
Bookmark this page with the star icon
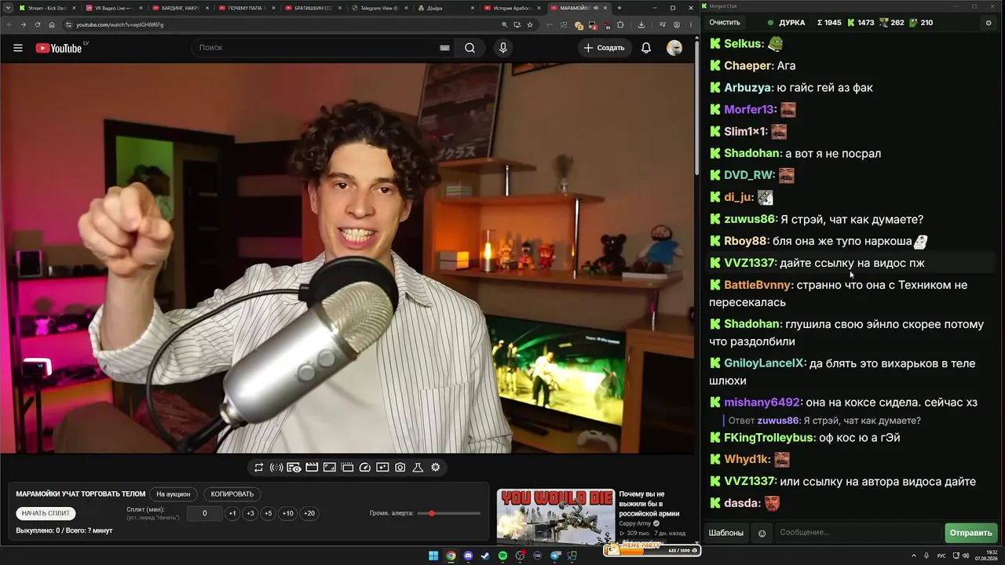click(x=530, y=24)
